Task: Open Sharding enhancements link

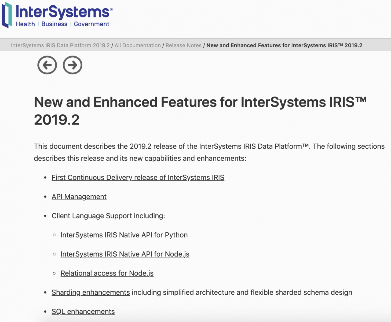Action: pyautogui.click(x=91, y=292)
